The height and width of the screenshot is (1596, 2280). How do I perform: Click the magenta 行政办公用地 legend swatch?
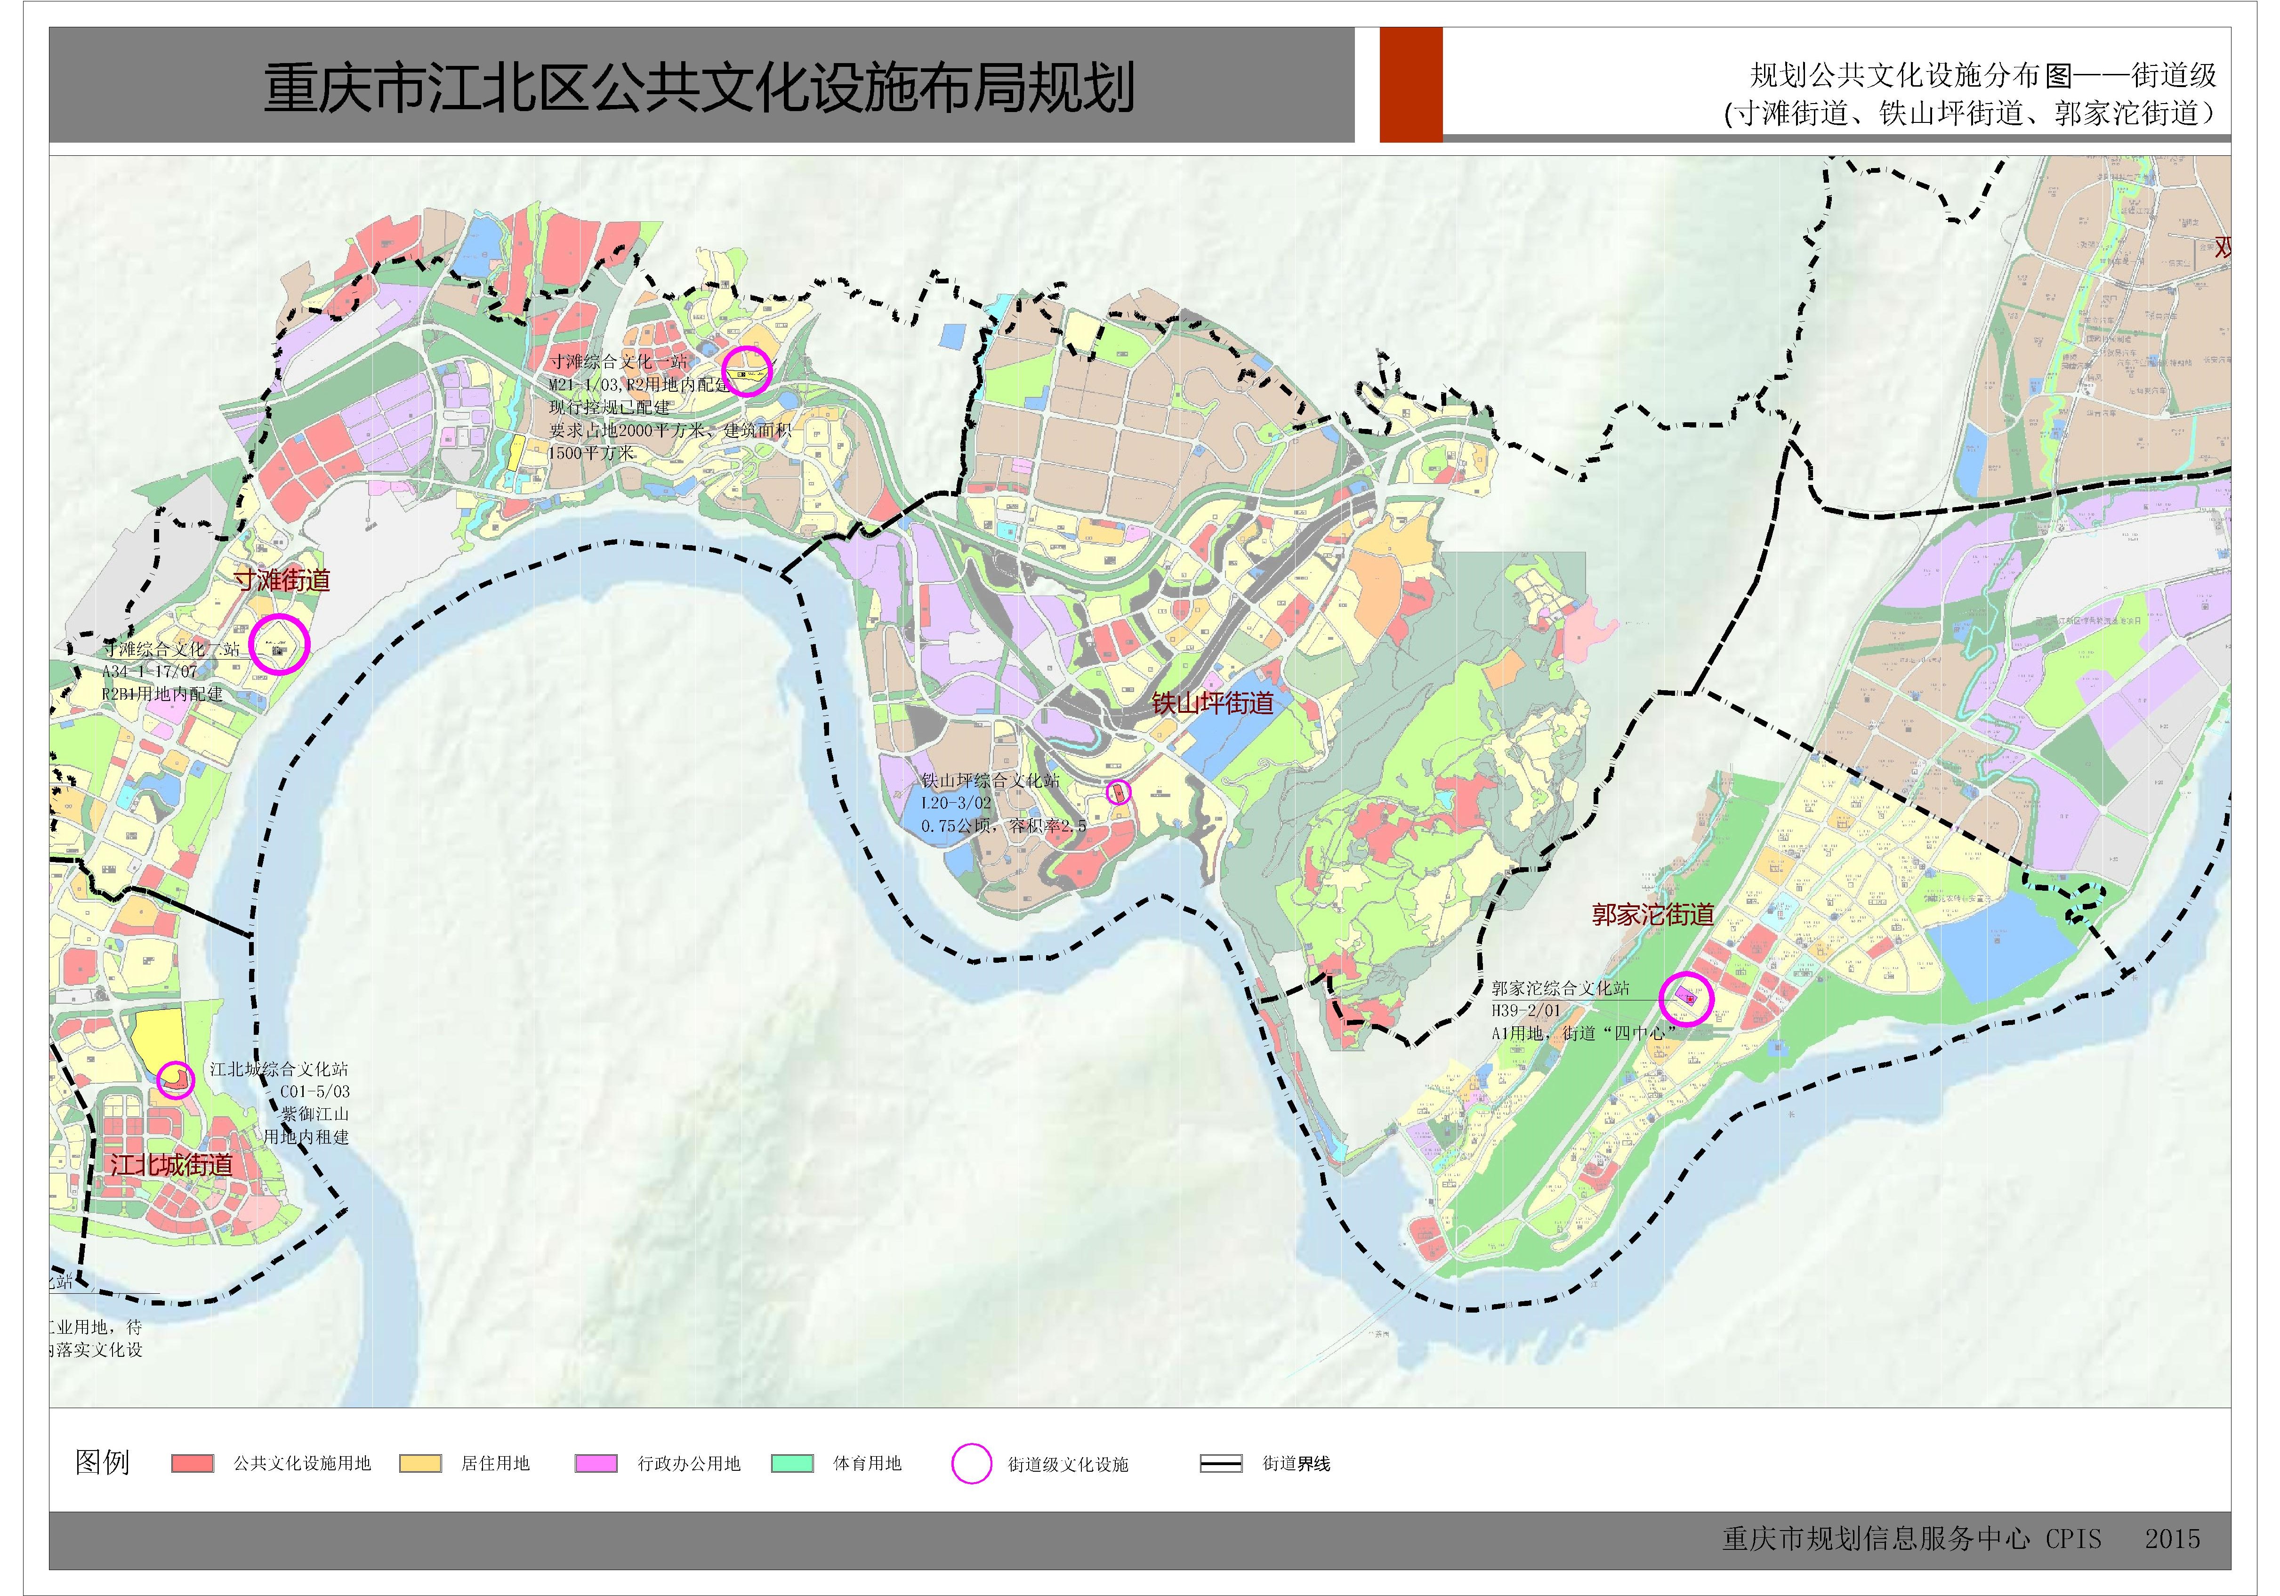coord(596,1463)
